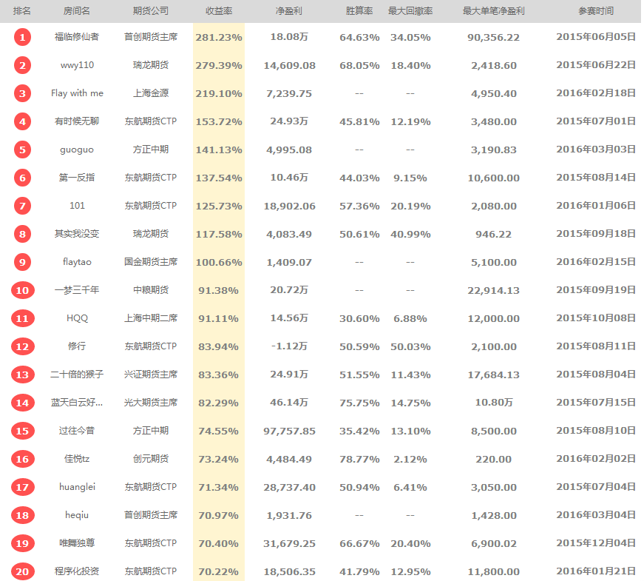The image size is (644, 581).
Task: Click the 期货公司 column header
Action: [151, 11]
